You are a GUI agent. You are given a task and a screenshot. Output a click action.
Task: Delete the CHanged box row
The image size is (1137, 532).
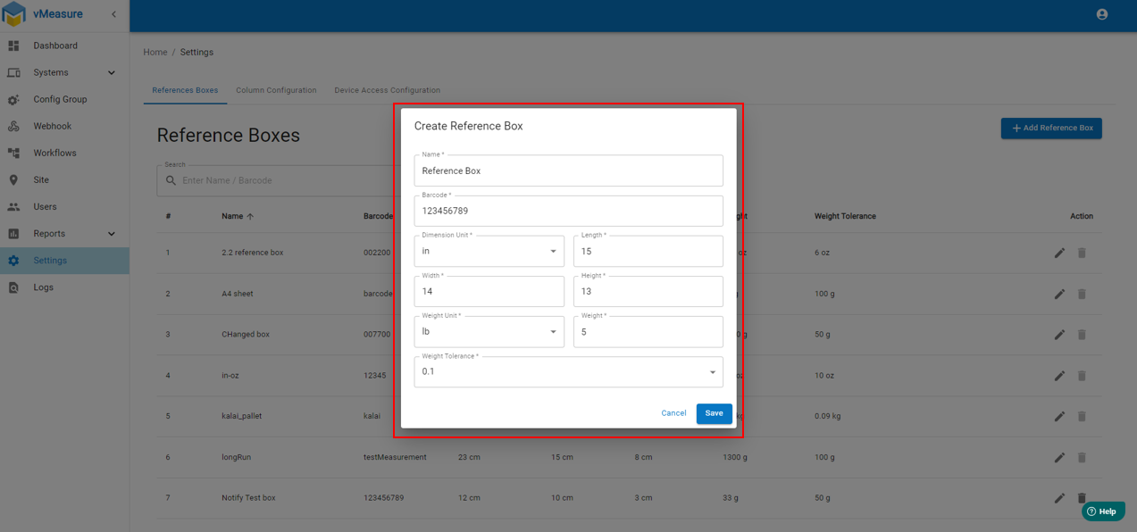(1082, 335)
